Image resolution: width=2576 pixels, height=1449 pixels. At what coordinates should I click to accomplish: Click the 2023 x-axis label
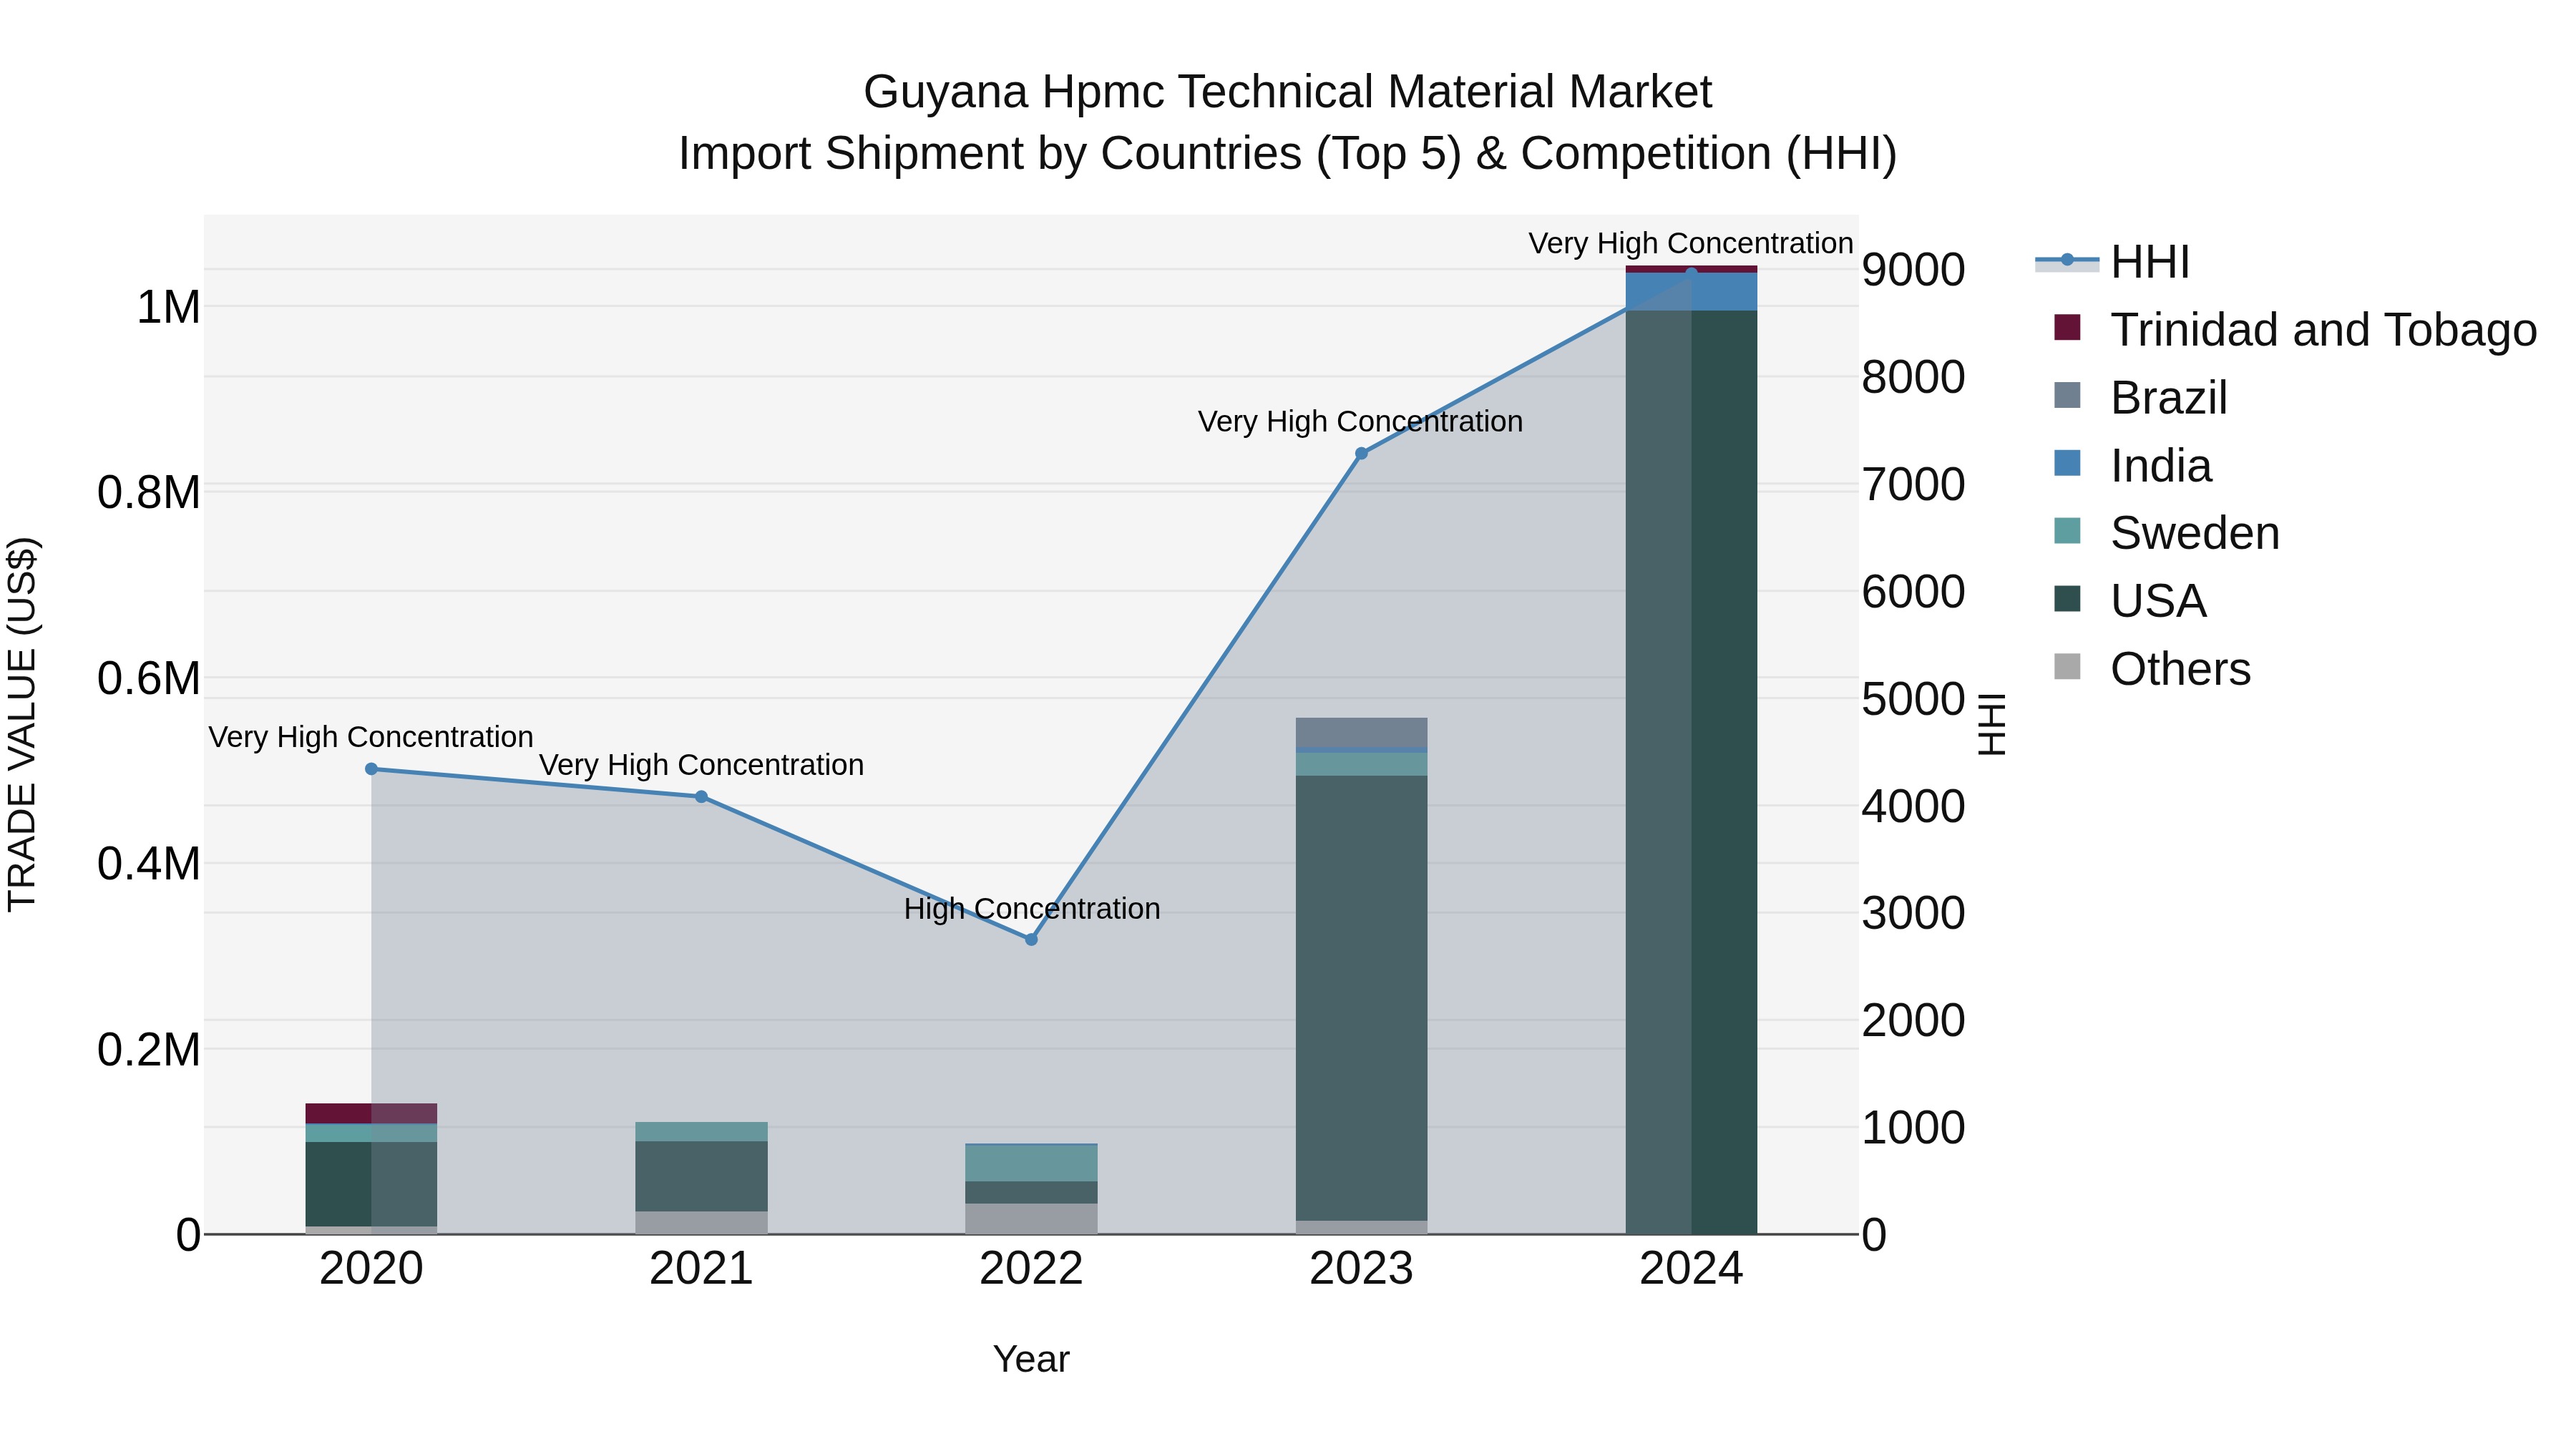pos(1361,1269)
